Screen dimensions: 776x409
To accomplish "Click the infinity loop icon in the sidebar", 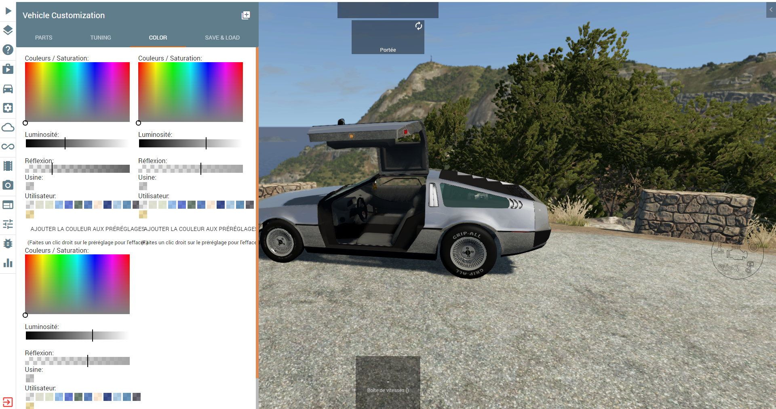I will pos(8,147).
